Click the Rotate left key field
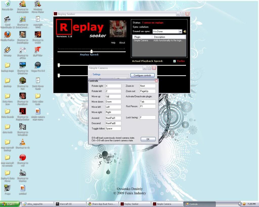This screenshot has height=207, width=259. 113,91
